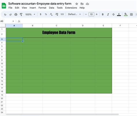Screen dimensions: 137x116
Task: Decrease decimal places icon
Action: (x=51, y=14)
